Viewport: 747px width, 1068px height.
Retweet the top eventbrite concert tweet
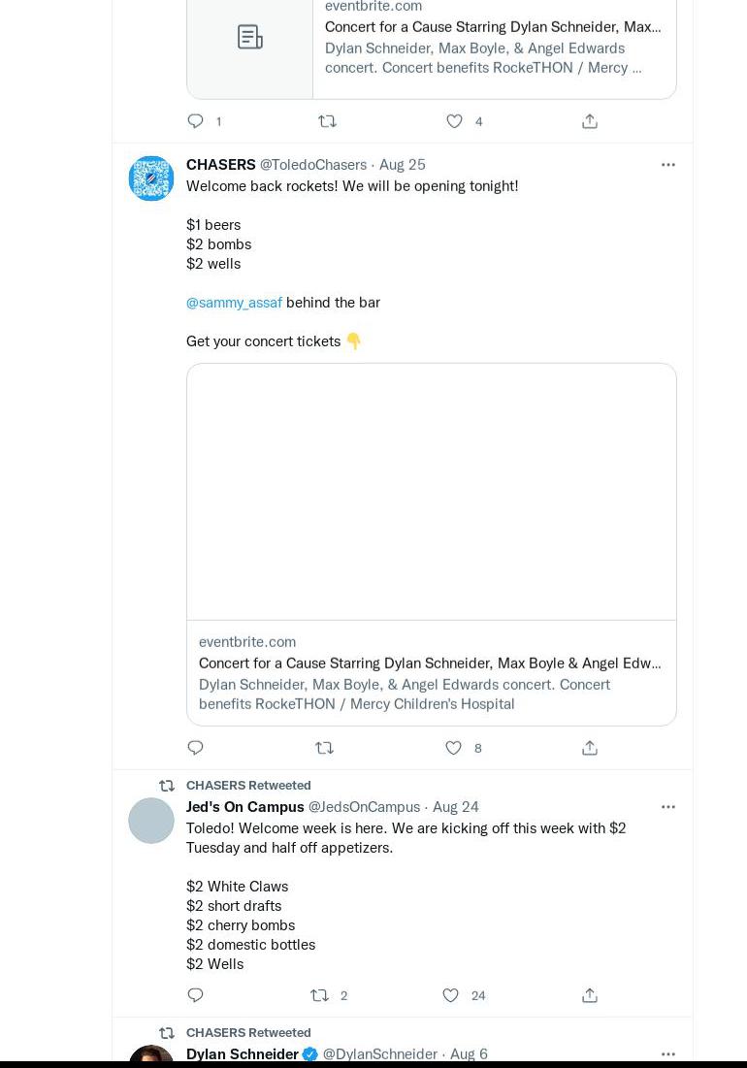[328, 121]
